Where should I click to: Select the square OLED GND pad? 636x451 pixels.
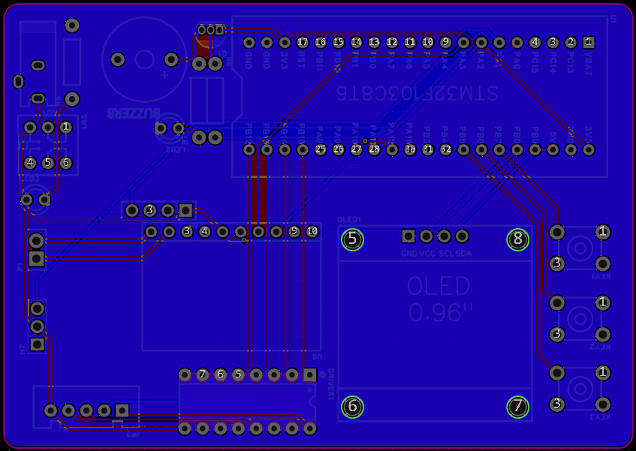coord(408,236)
